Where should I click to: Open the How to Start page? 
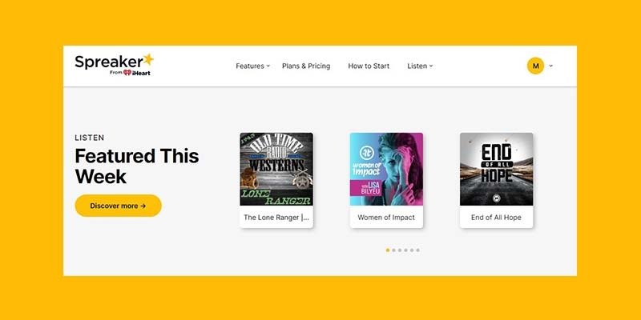[369, 66]
